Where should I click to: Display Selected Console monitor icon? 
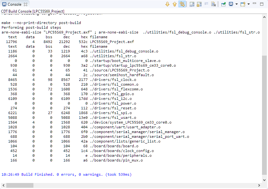pyautogui.click(x=231, y=4)
